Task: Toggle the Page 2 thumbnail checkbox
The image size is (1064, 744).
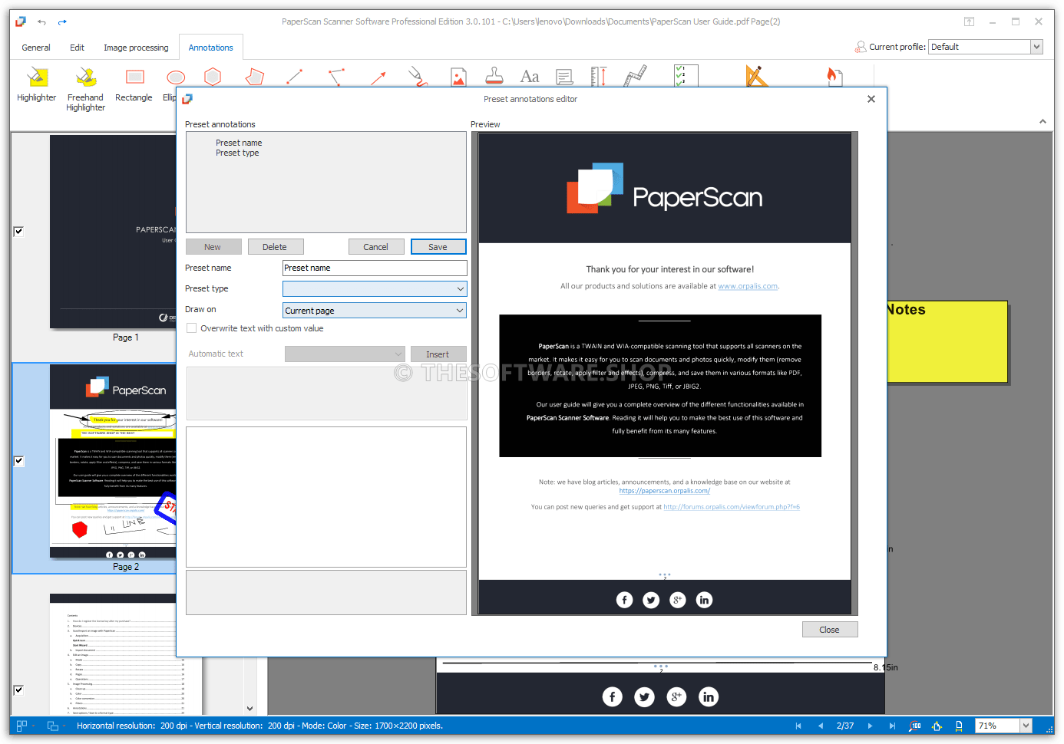Action: (x=18, y=461)
